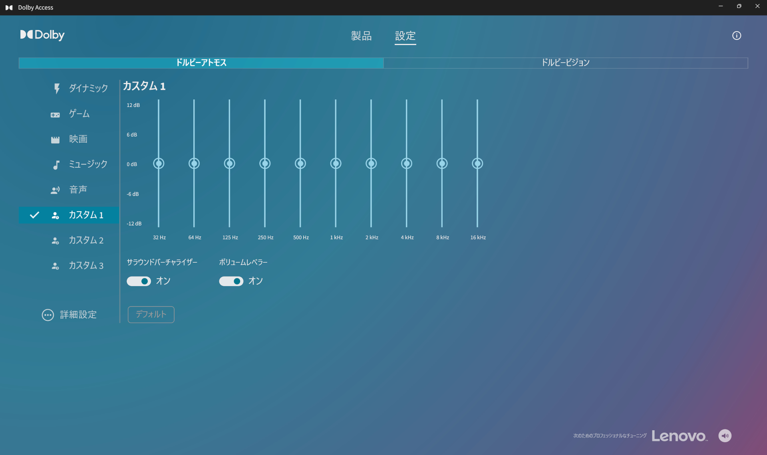Viewport: 767px width, 455px height.
Task: Toggle the surround virtualizer back on
Action: (x=139, y=281)
